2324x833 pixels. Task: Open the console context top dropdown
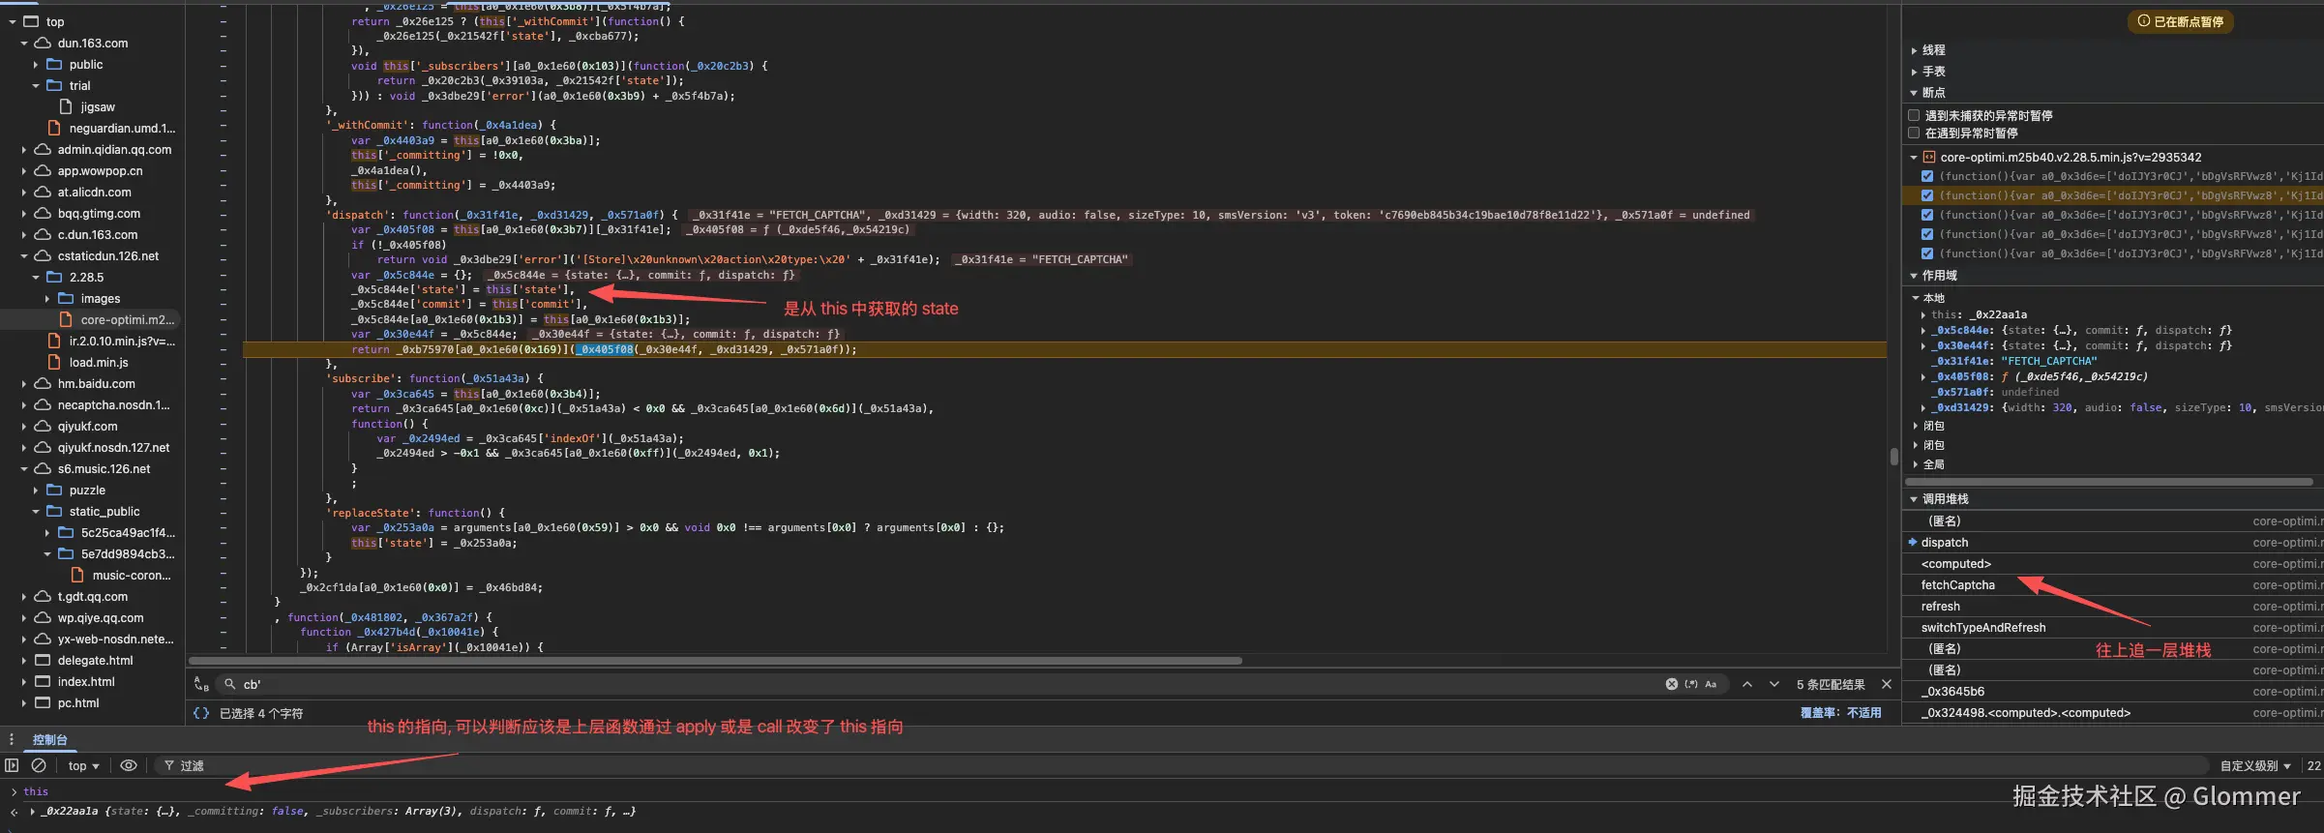coord(83,765)
